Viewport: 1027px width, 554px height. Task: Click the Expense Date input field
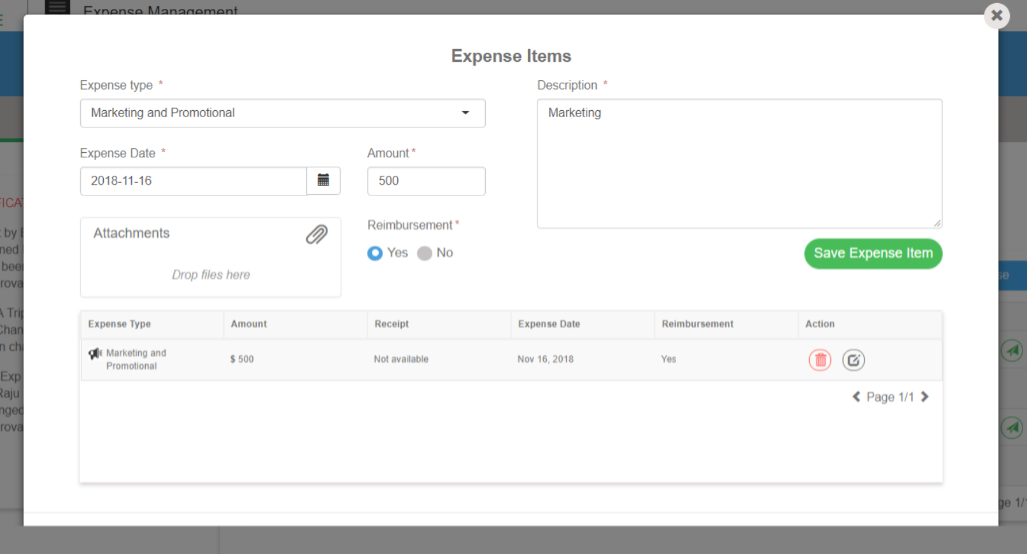coord(193,181)
